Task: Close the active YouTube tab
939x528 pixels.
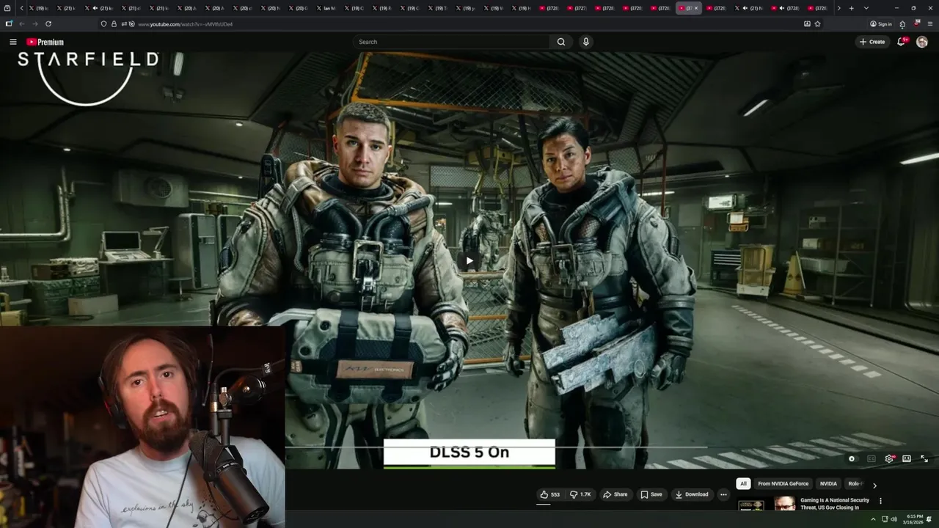Action: pyautogui.click(x=696, y=8)
